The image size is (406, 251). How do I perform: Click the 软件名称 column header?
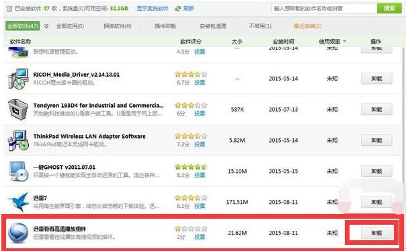click(20, 42)
